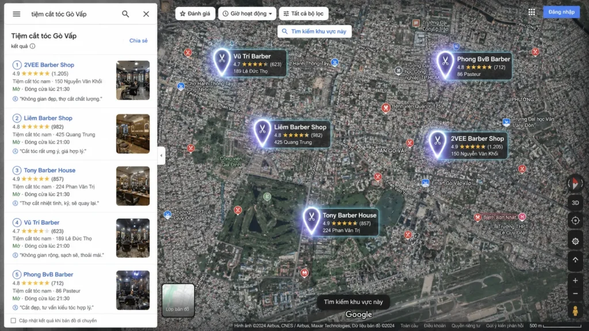Open the Google apps grid icon
The height and width of the screenshot is (331, 589).
tap(531, 12)
